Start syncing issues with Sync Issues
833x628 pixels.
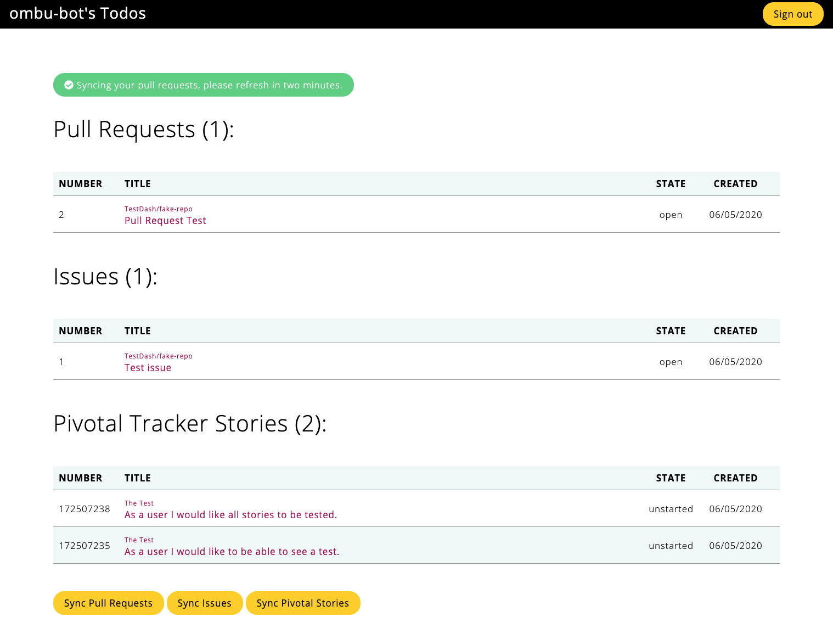[205, 603]
